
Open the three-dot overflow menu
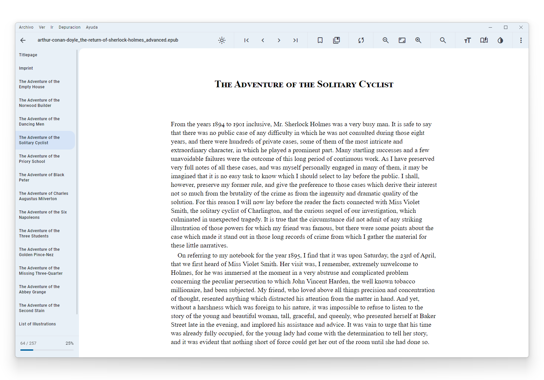[x=521, y=40]
